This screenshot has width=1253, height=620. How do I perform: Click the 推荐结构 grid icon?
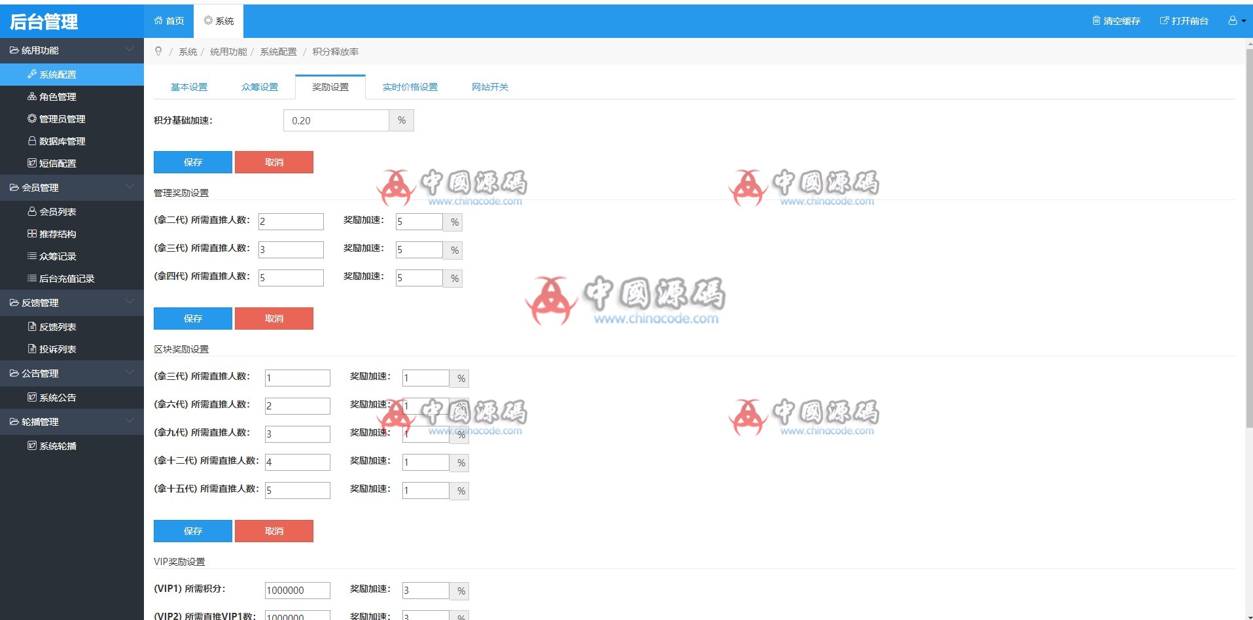click(31, 234)
